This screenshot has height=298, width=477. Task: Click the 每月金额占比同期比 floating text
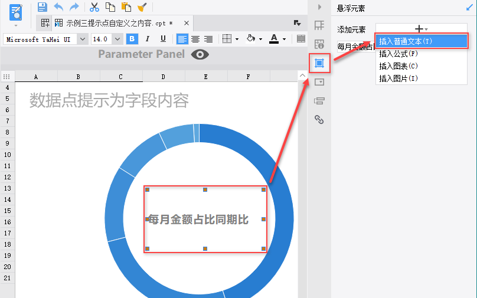198,220
